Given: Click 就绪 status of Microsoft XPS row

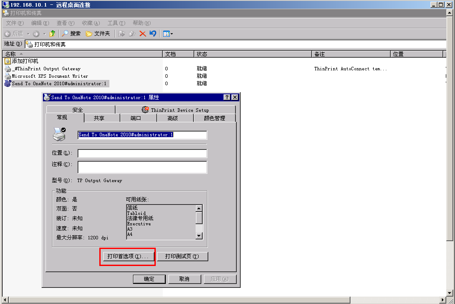Looking at the screenshot, I should 202,76.
